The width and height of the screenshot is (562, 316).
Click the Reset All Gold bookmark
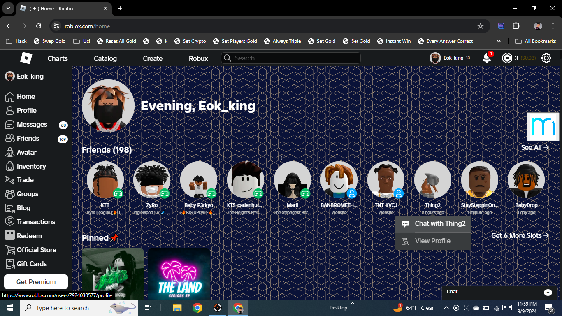click(116, 41)
